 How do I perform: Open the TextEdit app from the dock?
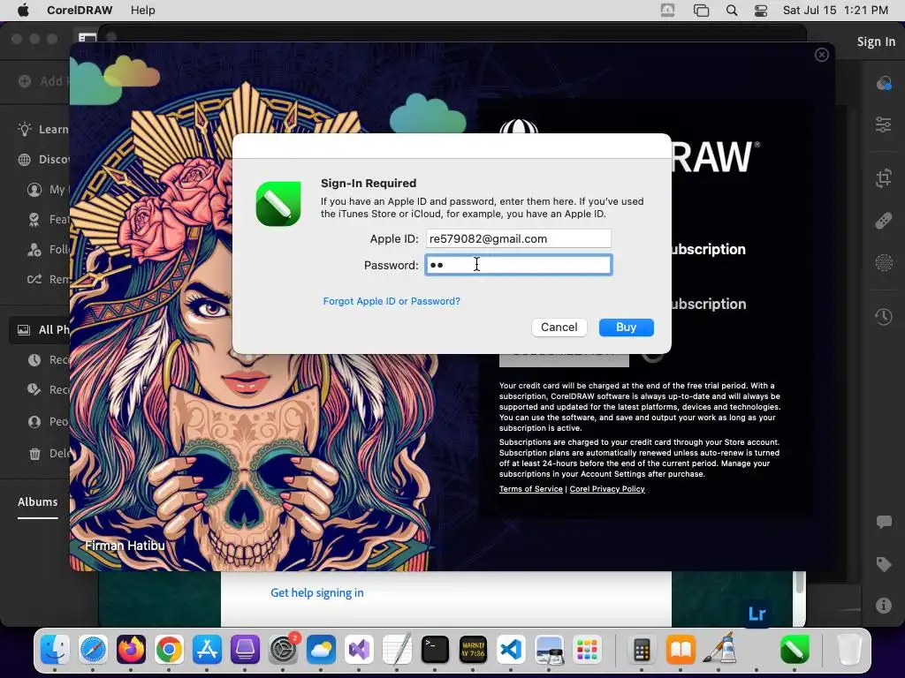[397, 650]
